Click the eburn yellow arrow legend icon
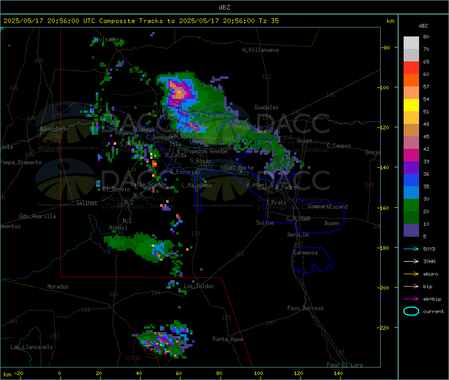 pos(411,274)
